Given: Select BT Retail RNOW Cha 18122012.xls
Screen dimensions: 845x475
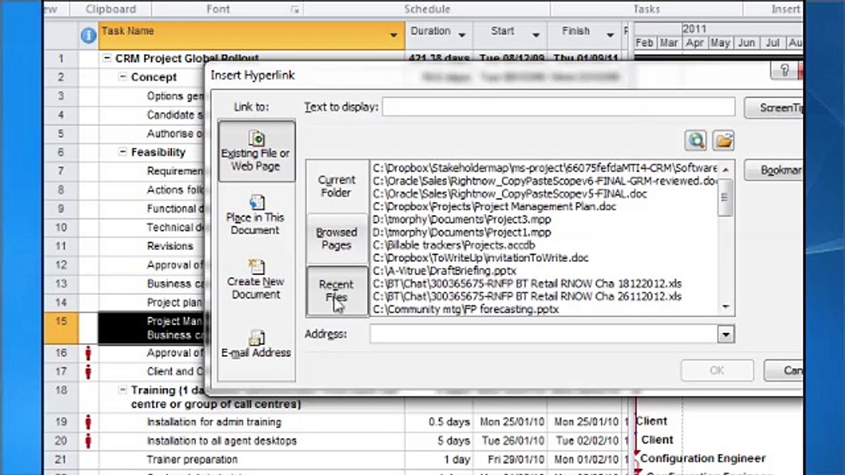Looking at the screenshot, I should (x=527, y=284).
